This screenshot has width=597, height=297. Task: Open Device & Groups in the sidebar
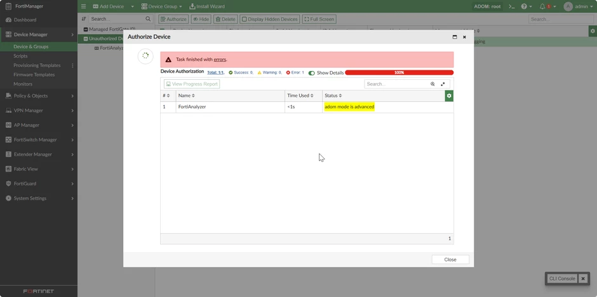pyautogui.click(x=31, y=47)
